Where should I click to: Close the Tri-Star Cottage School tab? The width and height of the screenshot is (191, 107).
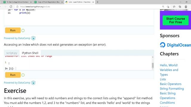coord(31,2)
